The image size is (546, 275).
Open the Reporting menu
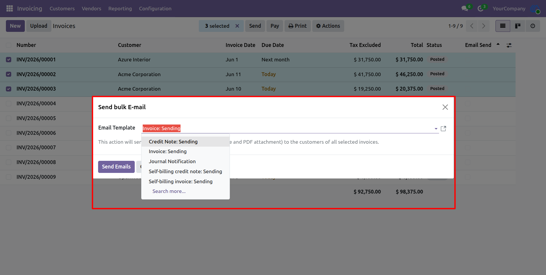pos(120,9)
